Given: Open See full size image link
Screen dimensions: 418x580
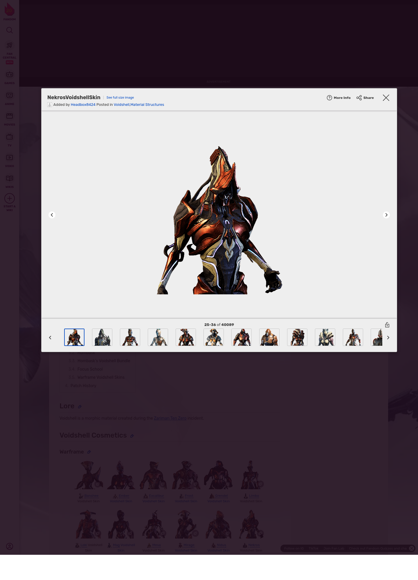Looking at the screenshot, I should coord(120,97).
